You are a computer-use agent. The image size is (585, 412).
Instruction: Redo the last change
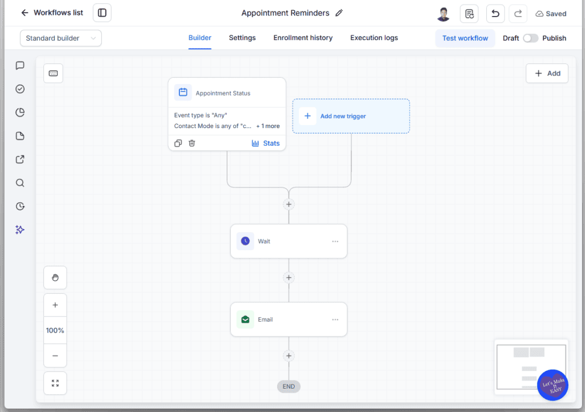[518, 14]
